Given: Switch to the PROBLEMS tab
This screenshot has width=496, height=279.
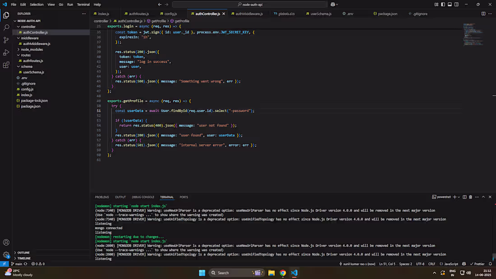Looking at the screenshot, I should 102,197.
